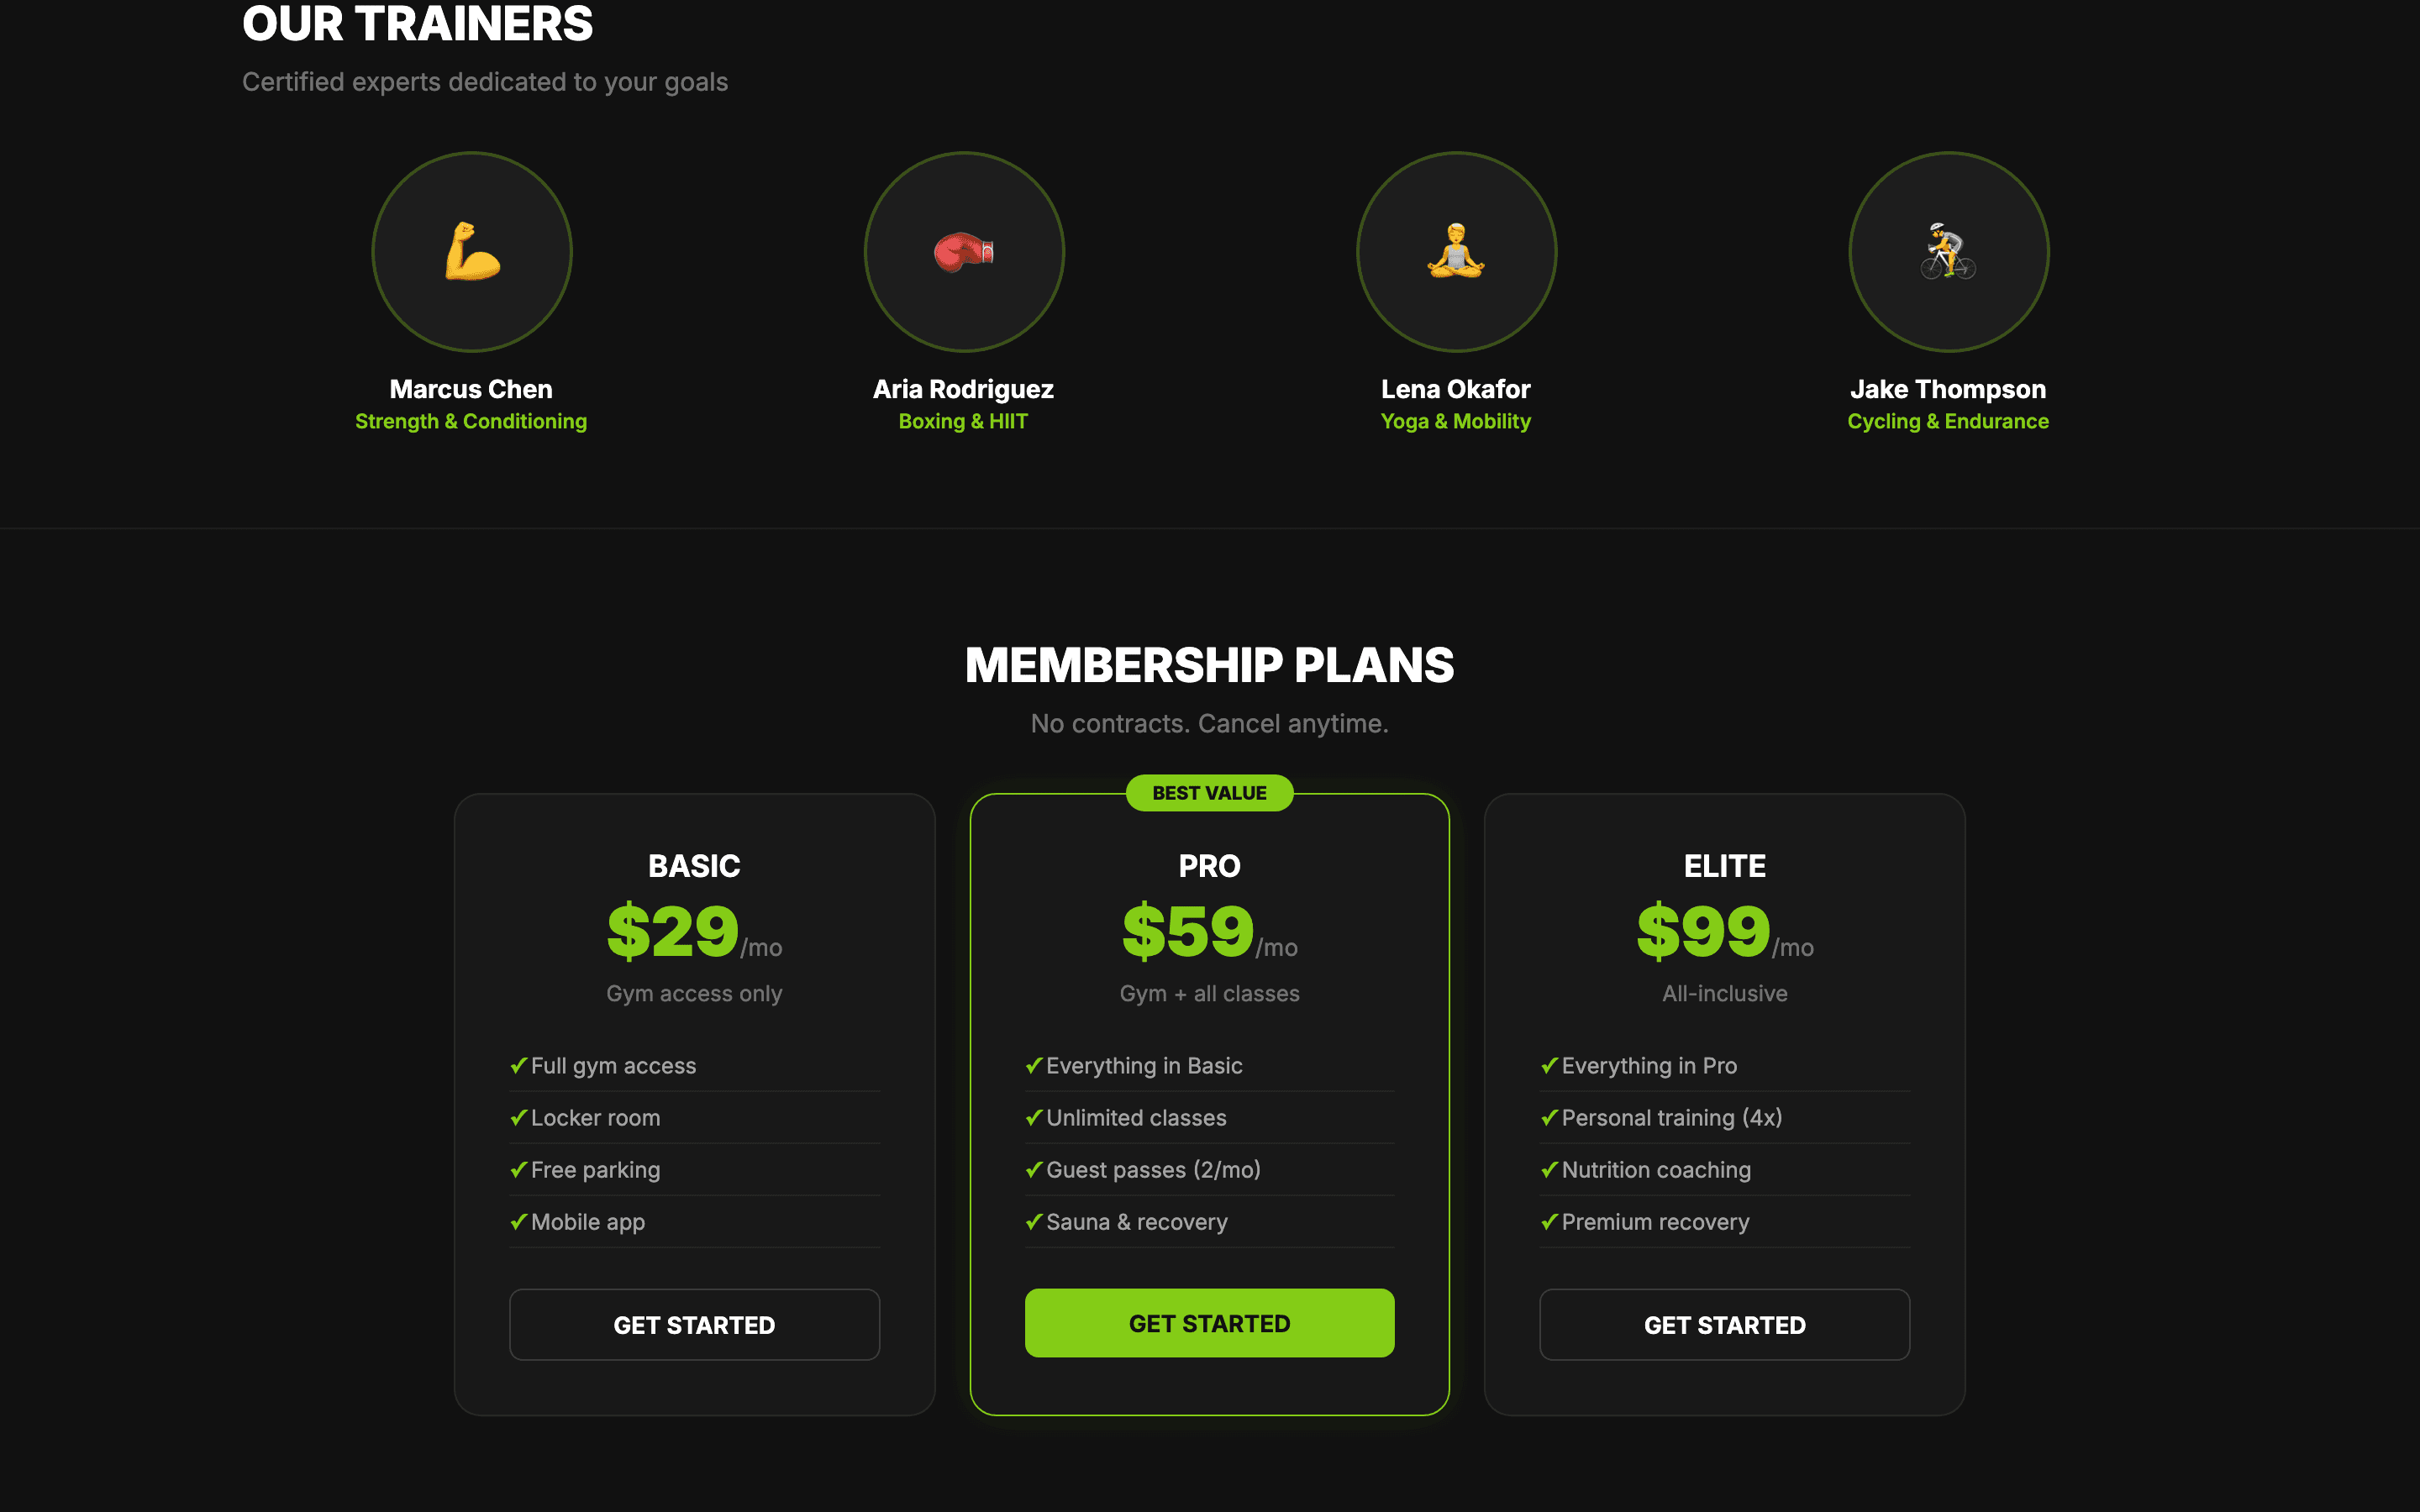Click the $29 price on Basic plan
The height and width of the screenshot is (1512, 2420).
pyautogui.click(x=673, y=930)
